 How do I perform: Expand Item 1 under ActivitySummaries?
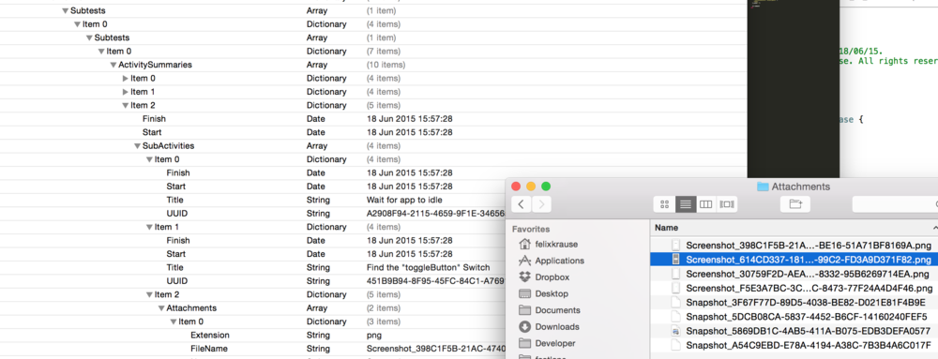[125, 92]
